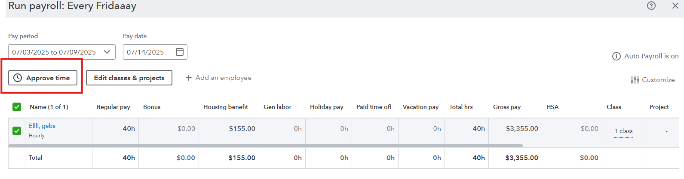Click the pay period dropdown chevron
Viewport: 684px width, 179px height.
107,52
